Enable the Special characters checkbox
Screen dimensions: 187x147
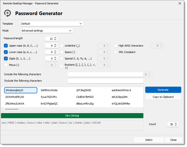click(61, 59)
